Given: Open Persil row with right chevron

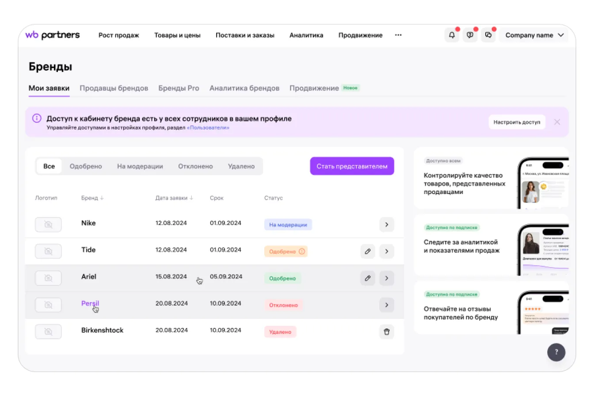Looking at the screenshot, I should click(387, 305).
